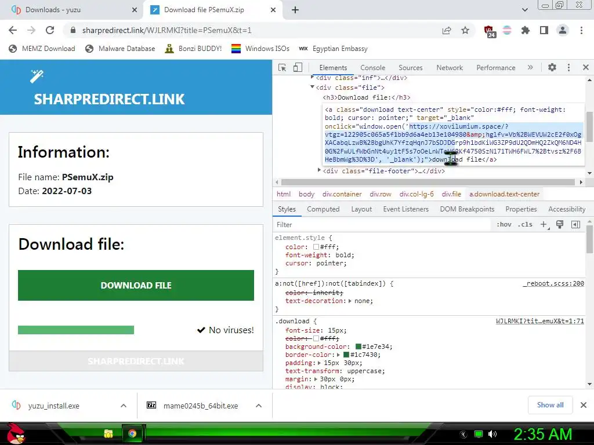
Task: Open the #1c7430 border-color swatch
Action: (x=346, y=355)
